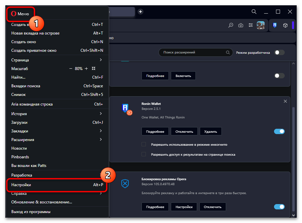Focus the Поиск расширений search field
The image size is (302, 223).
pyautogui.click(x=195, y=52)
